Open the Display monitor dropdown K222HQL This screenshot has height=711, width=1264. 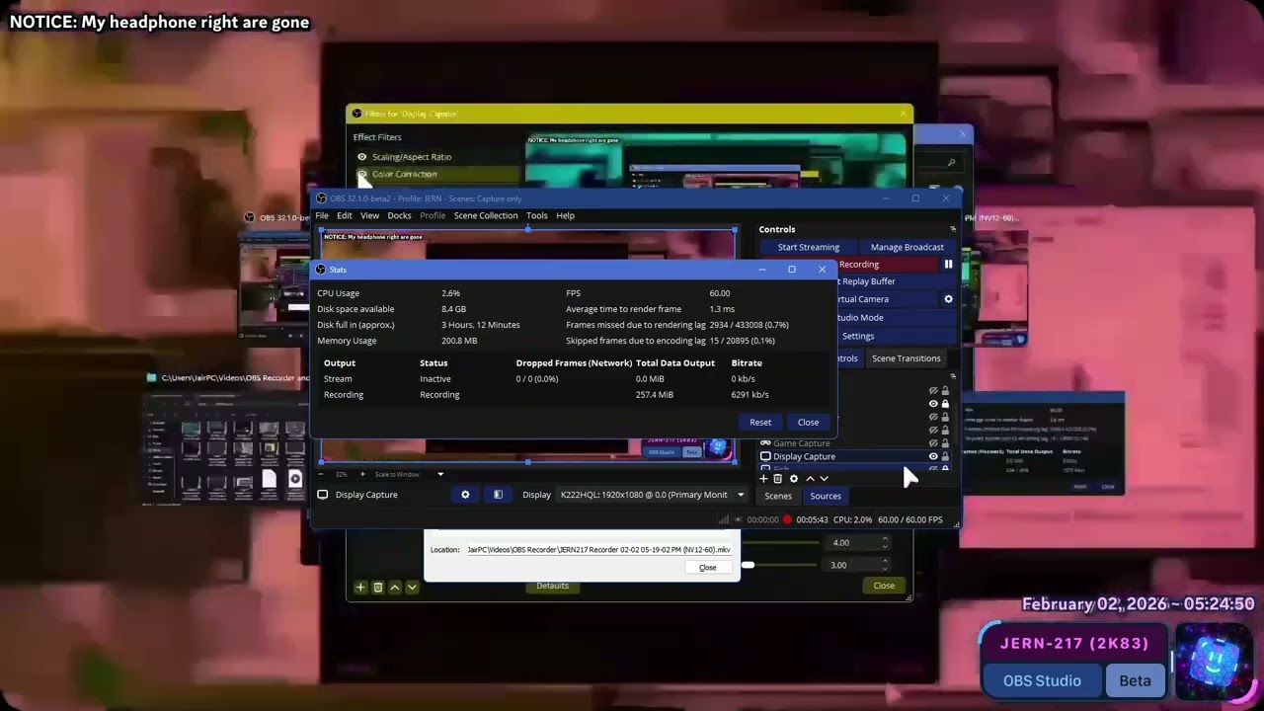coord(653,495)
